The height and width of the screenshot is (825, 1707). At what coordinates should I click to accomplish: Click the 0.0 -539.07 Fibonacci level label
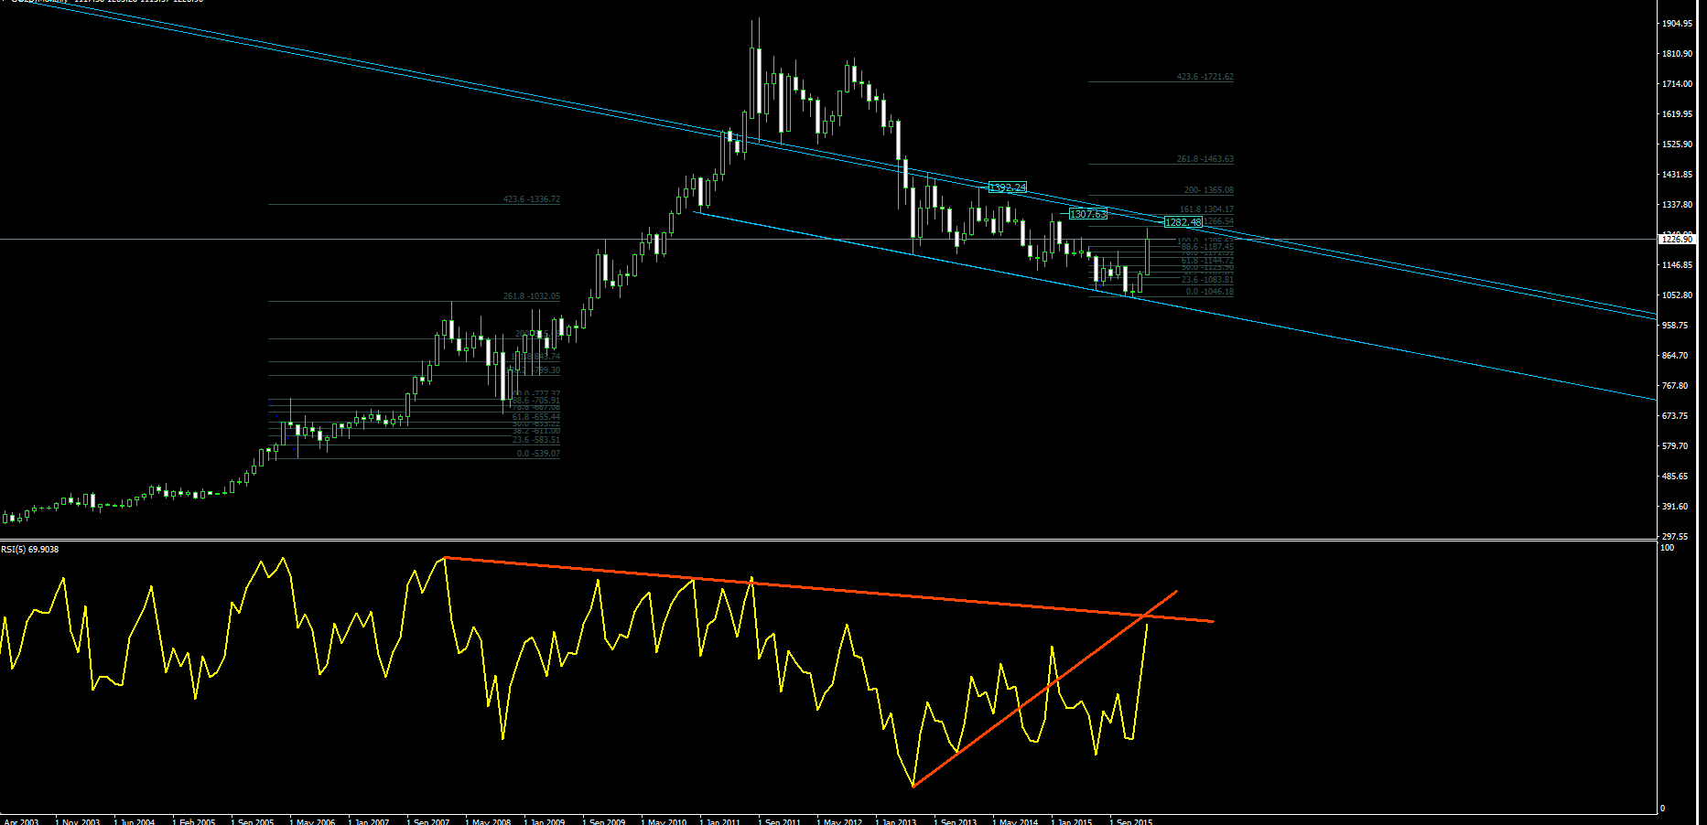pos(538,454)
